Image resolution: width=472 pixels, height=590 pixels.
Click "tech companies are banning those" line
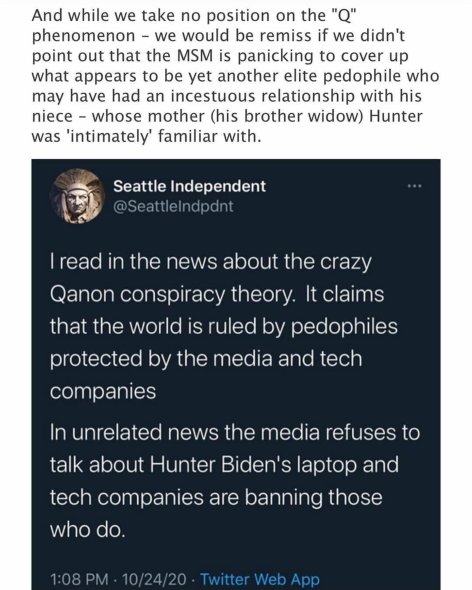216,497
